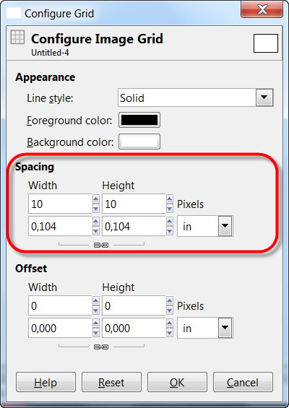Click the Spacing Width pixel field showing 10
The width and height of the screenshot is (289, 408).
pos(60,204)
